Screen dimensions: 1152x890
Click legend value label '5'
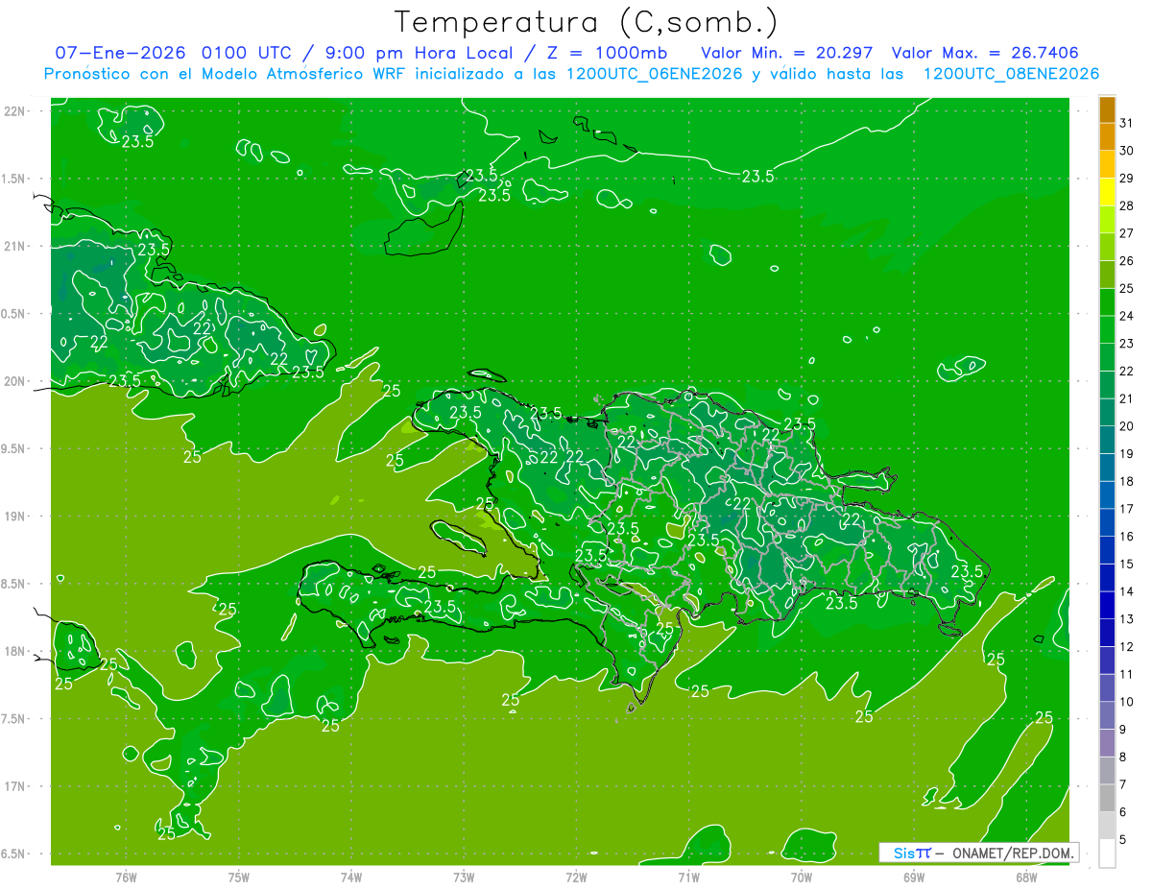click(x=1123, y=840)
